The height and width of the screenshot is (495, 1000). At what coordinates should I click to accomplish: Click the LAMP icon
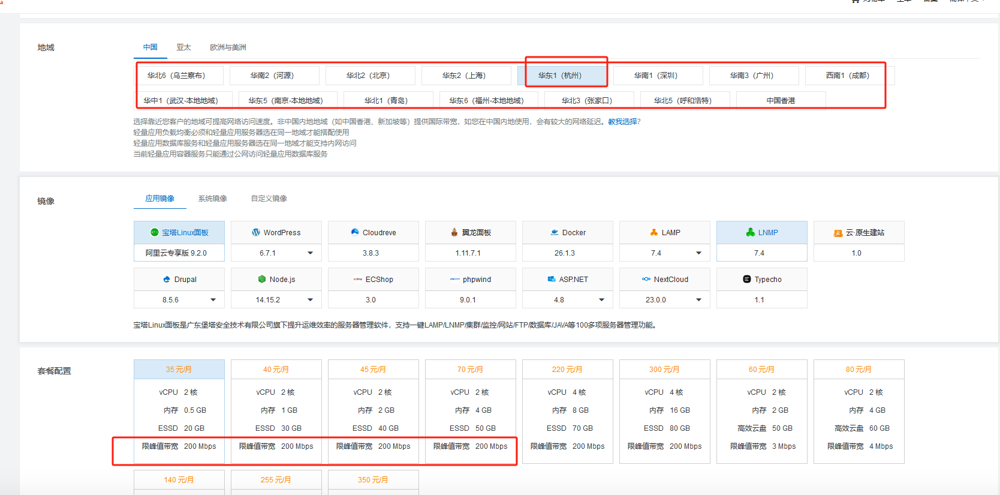pos(654,232)
